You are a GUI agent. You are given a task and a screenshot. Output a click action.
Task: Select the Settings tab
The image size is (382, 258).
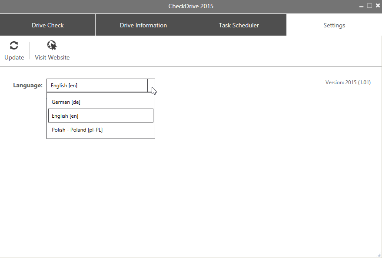pyautogui.click(x=334, y=25)
